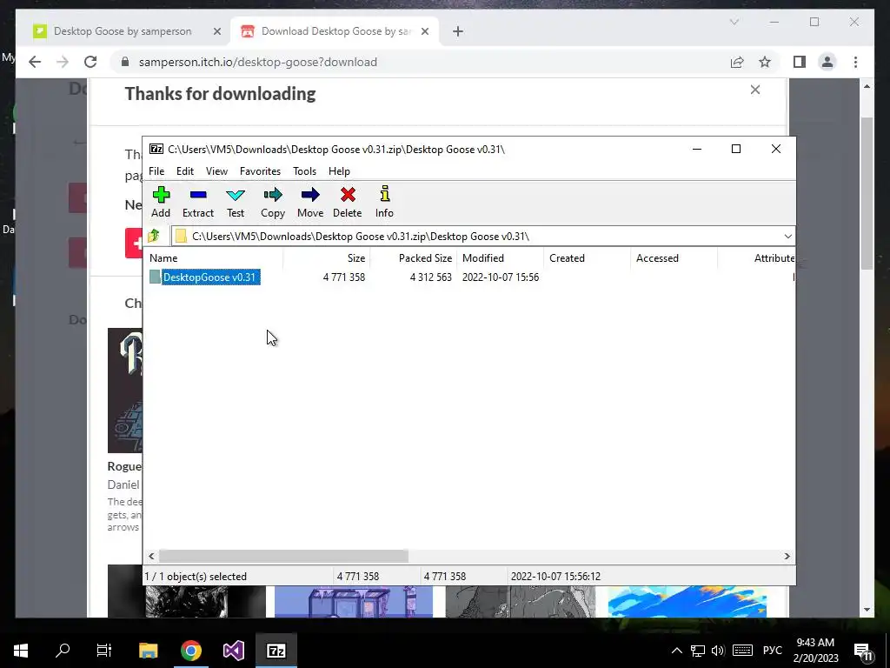890x668 pixels.
Task: Switch to Download Desktop Goose tab
Action: pos(335,31)
